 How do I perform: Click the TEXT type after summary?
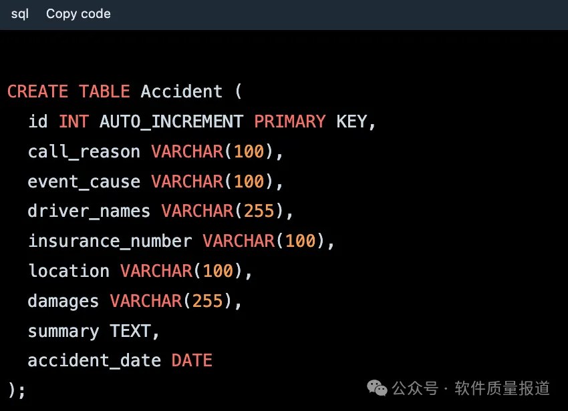pos(130,331)
